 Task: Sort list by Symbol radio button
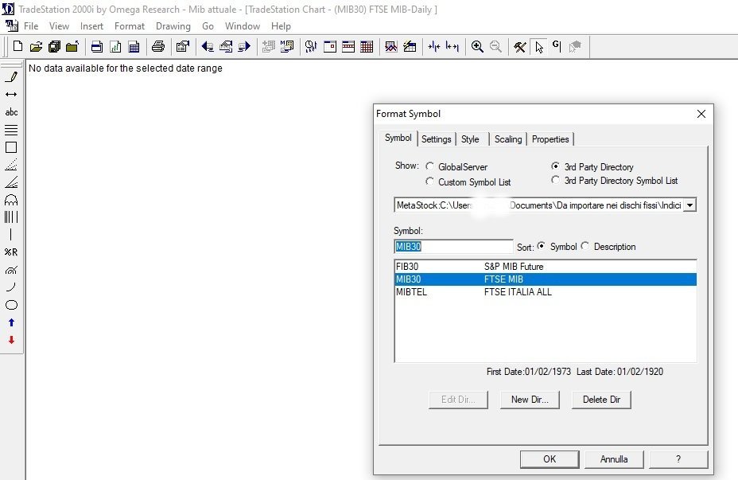542,246
